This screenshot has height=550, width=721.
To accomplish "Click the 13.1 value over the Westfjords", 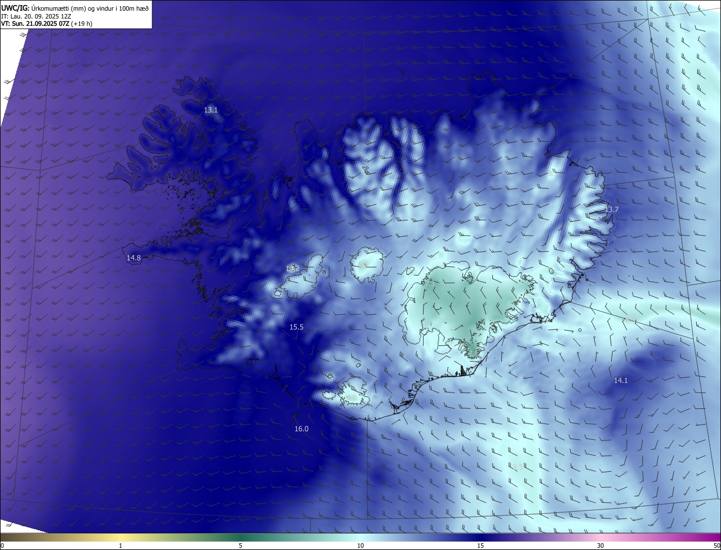I will click(211, 110).
